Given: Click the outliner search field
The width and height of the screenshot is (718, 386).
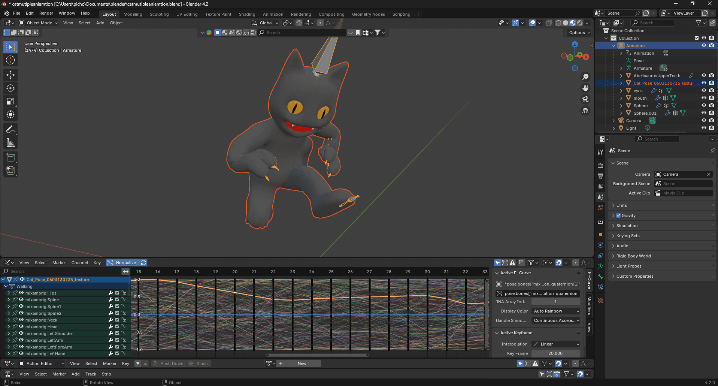Looking at the screenshot, I should point(653,23).
